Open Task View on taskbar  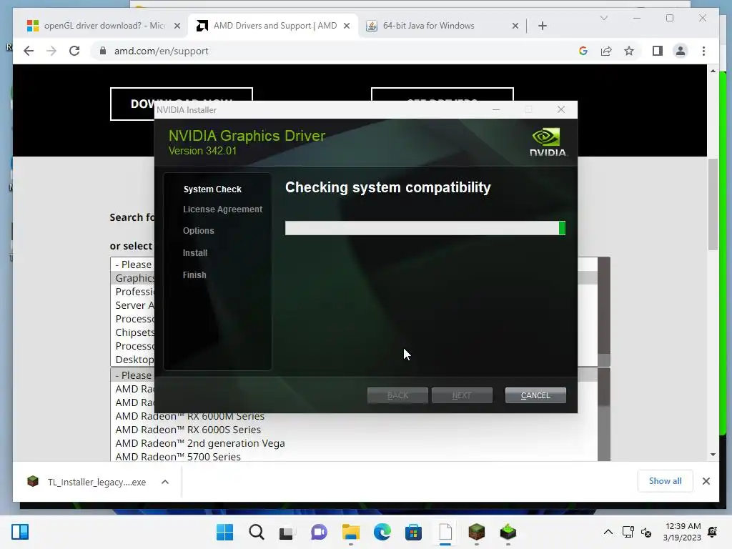287,532
